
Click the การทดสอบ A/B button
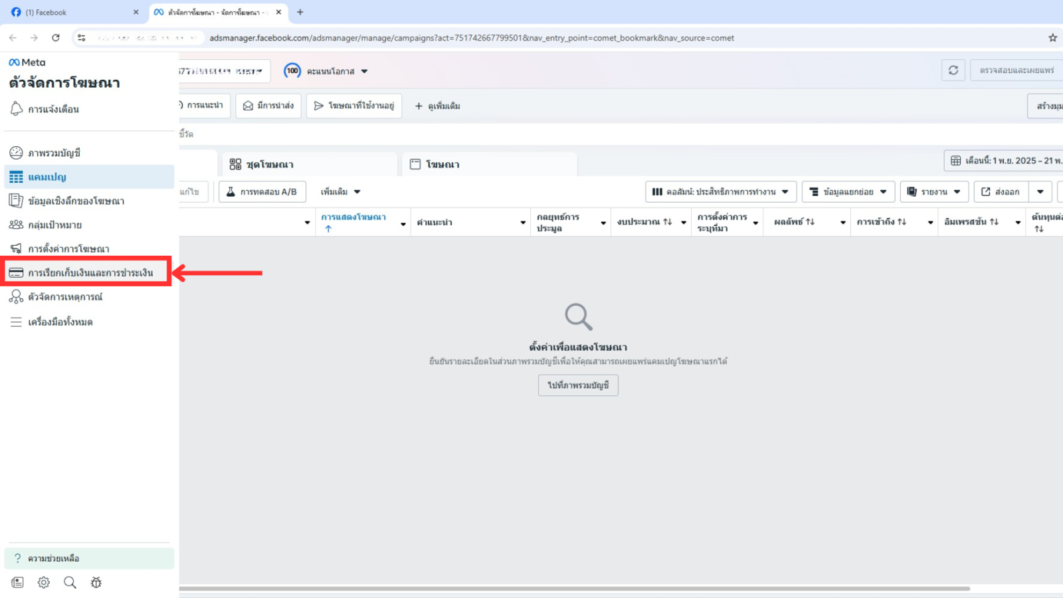[262, 192]
